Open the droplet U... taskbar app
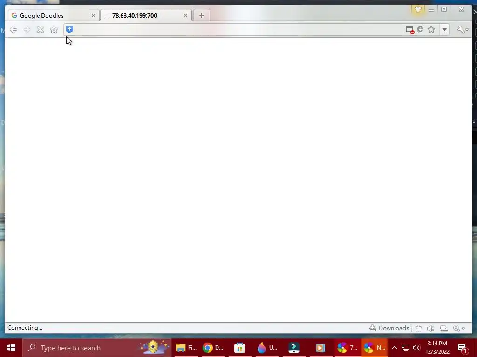 [267, 348]
